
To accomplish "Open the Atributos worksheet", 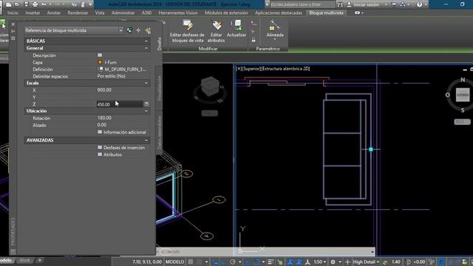I will [x=100, y=154].
